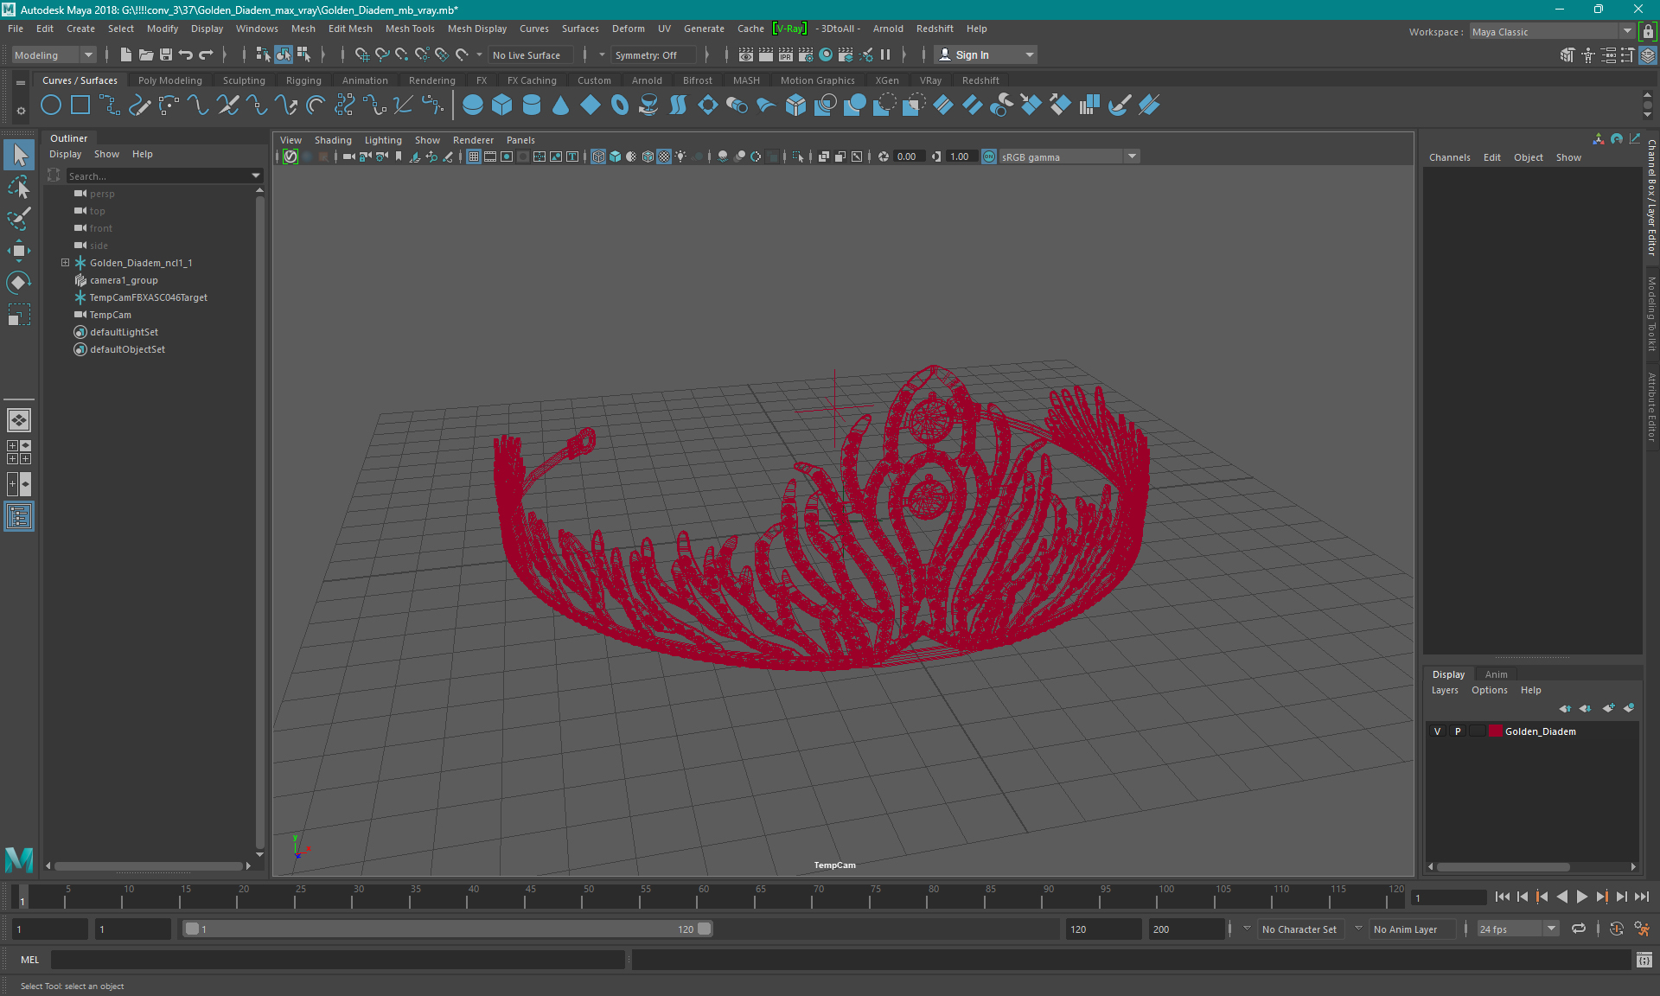Create new layer icon in layer editor
Screen dimensions: 1660x996
tap(1608, 708)
